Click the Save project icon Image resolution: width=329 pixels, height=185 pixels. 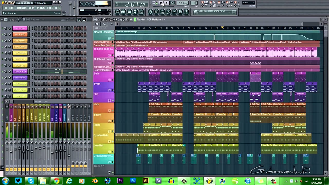(156, 12)
